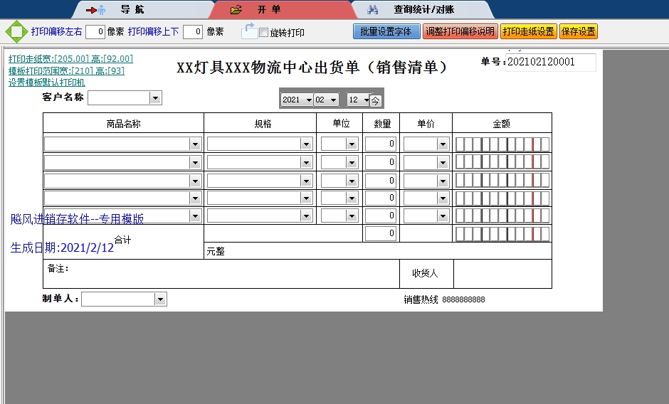Click the 单号 order number field
This screenshot has height=404, width=669.
pyautogui.click(x=550, y=63)
